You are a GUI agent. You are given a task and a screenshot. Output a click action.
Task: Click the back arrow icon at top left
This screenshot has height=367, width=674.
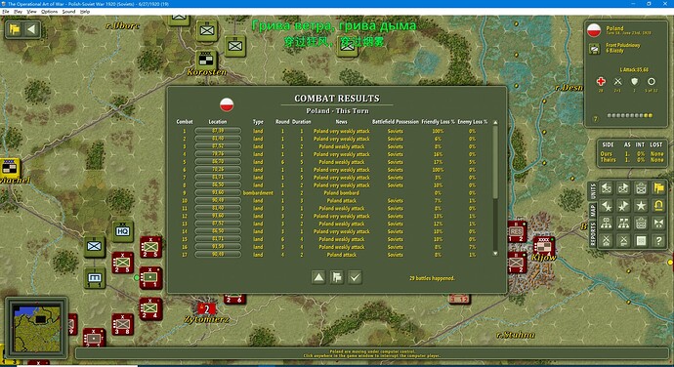31,29
